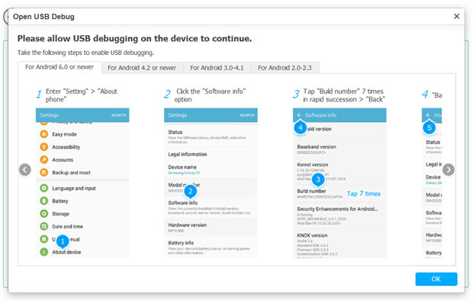This screenshot has height=301, width=473.
Task: Click the blue step 3 marker bubble
Action: coord(318,180)
